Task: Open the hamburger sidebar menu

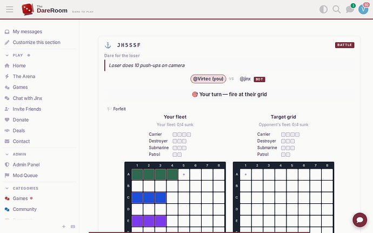Action: pyautogui.click(x=10, y=9)
